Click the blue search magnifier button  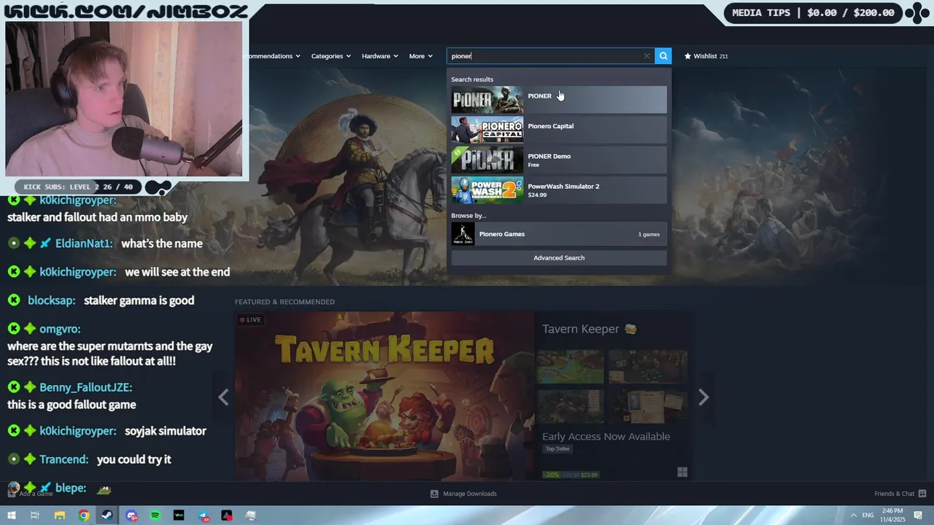pyautogui.click(x=663, y=55)
